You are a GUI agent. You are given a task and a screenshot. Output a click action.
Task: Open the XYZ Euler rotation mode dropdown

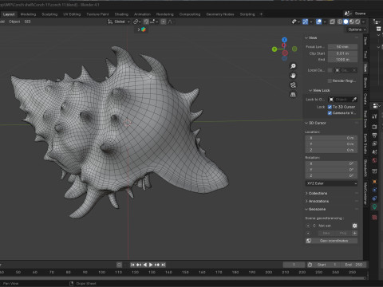[331, 183]
